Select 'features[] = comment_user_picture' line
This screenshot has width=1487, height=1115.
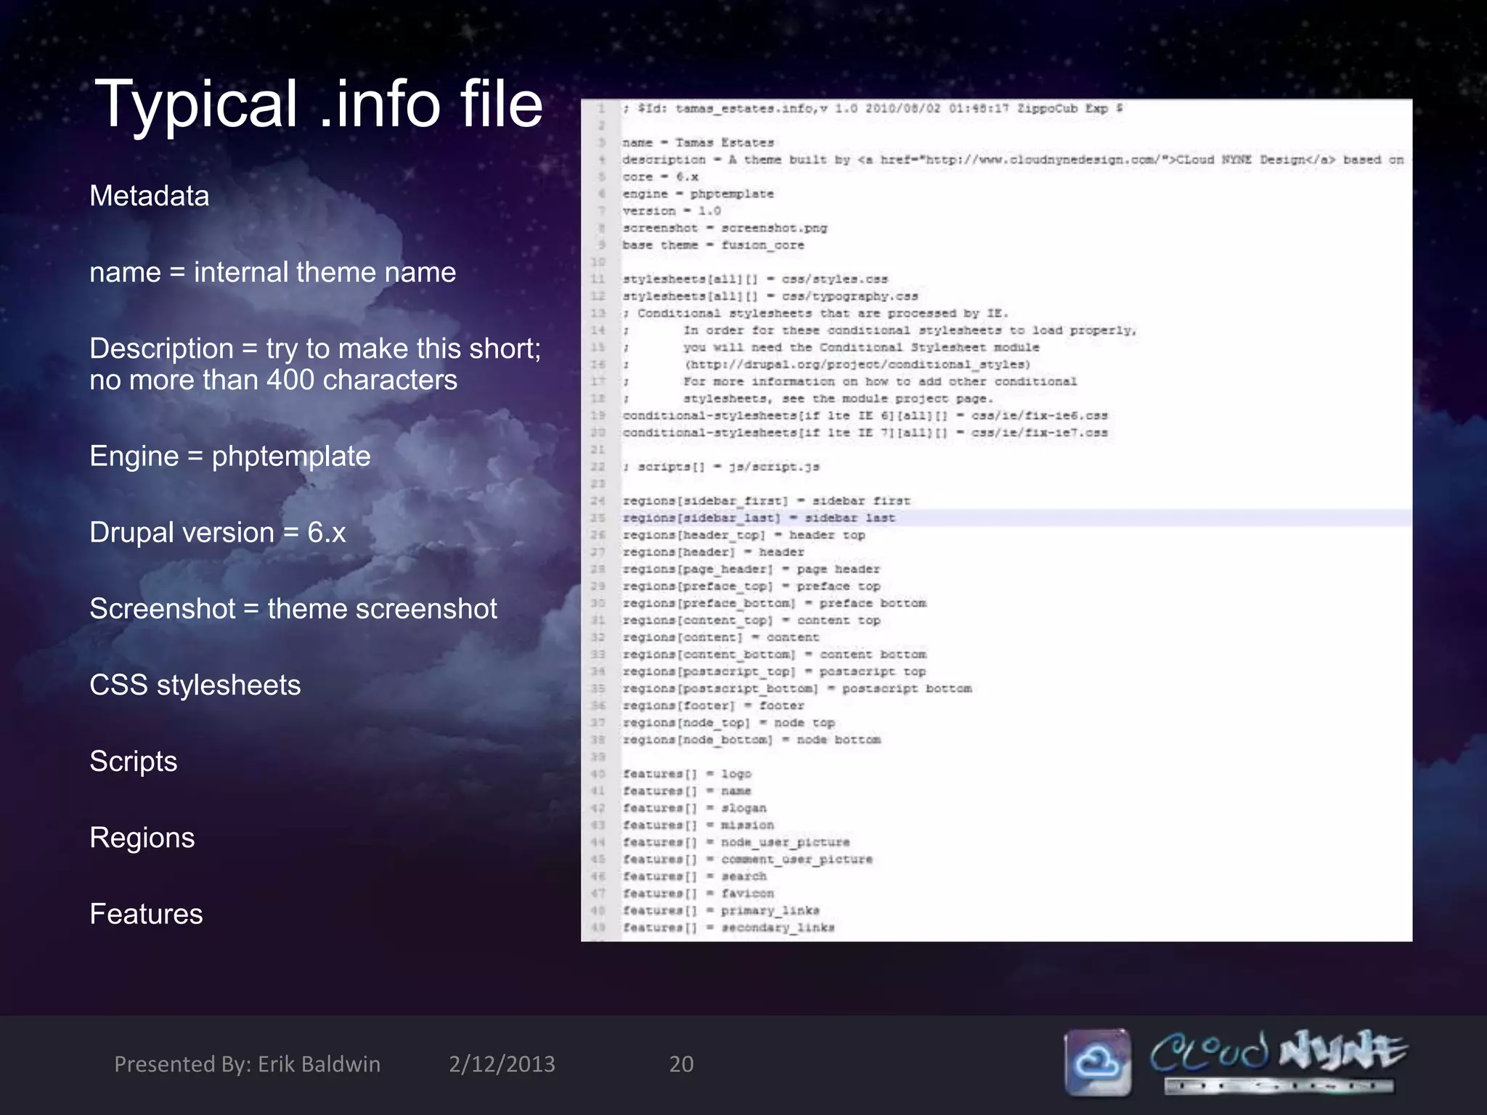point(747,859)
